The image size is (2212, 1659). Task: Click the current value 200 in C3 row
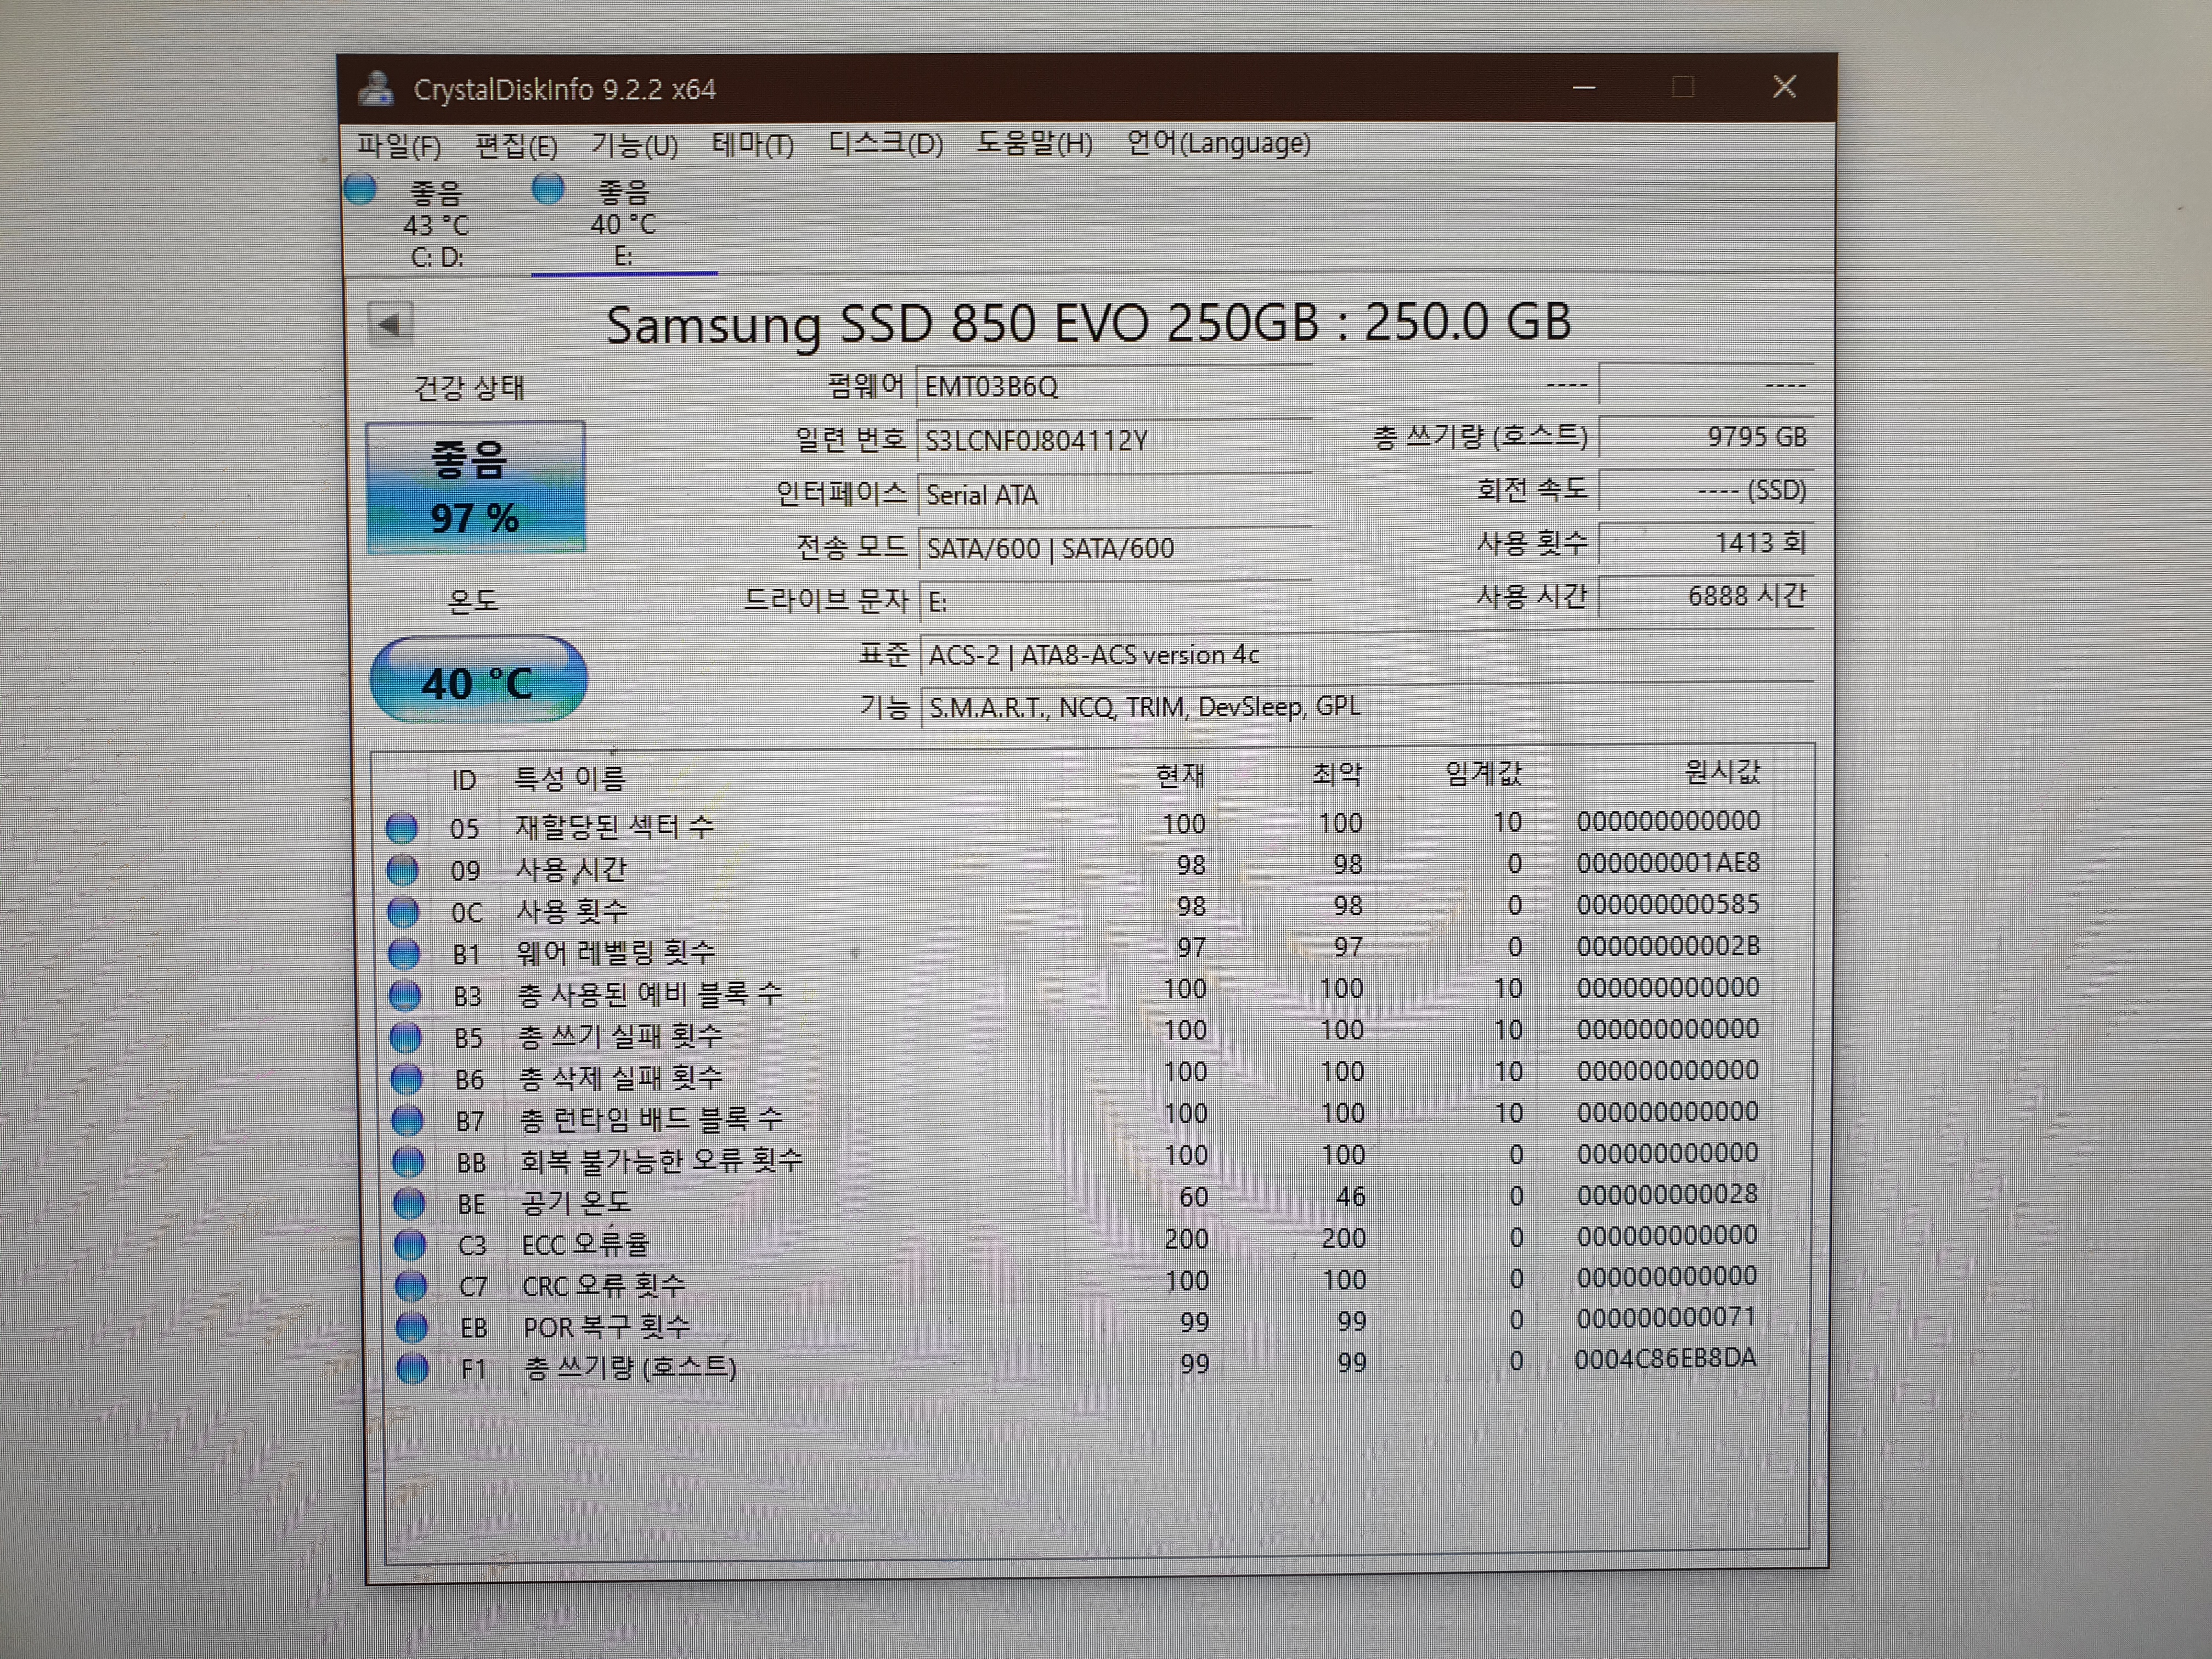[1186, 1239]
